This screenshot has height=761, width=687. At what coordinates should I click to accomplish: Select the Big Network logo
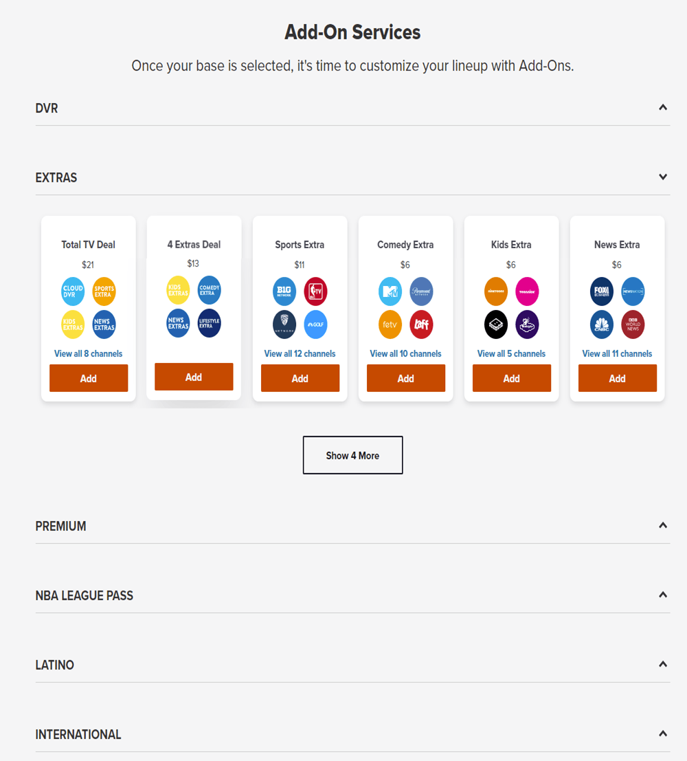(284, 292)
